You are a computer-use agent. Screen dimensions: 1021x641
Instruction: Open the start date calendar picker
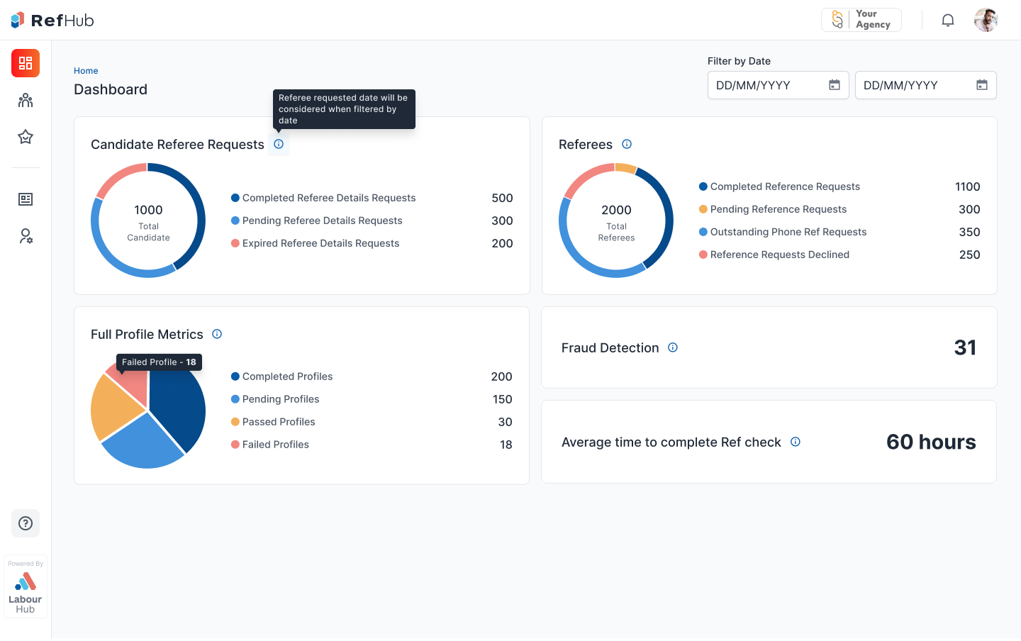pos(835,85)
